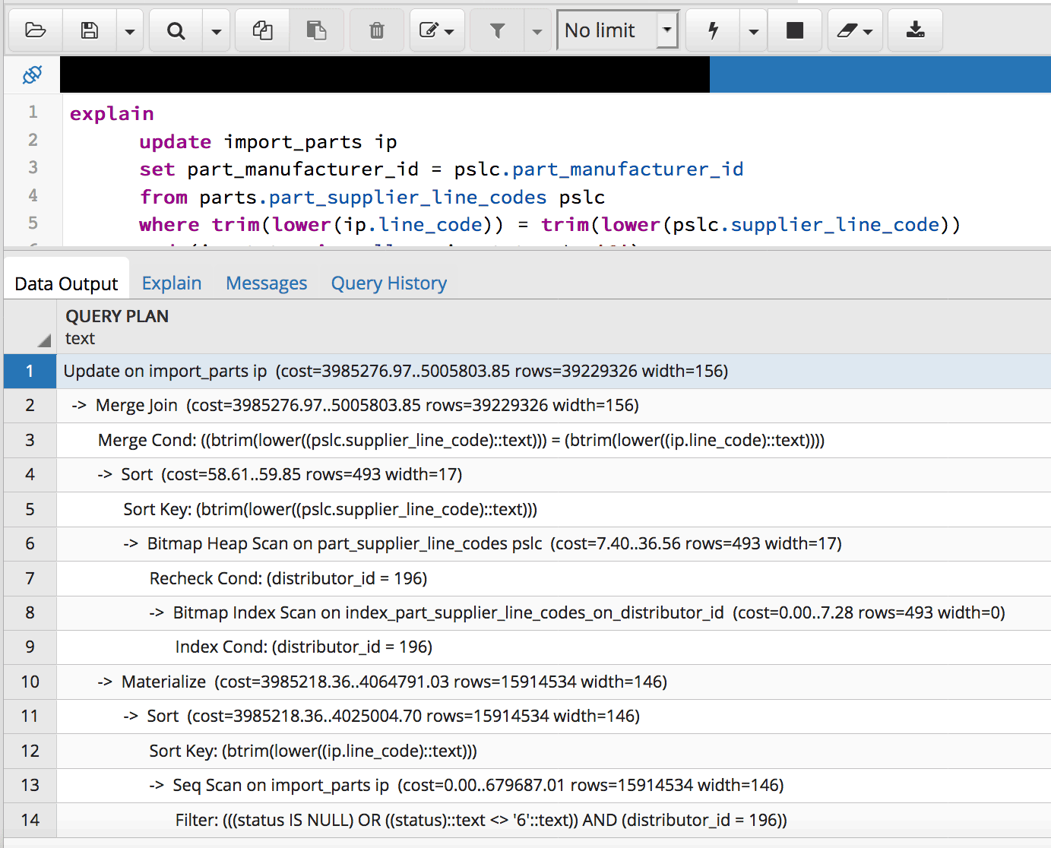Expand the find options dropdown arrow
The image size is (1051, 848).
[217, 30]
